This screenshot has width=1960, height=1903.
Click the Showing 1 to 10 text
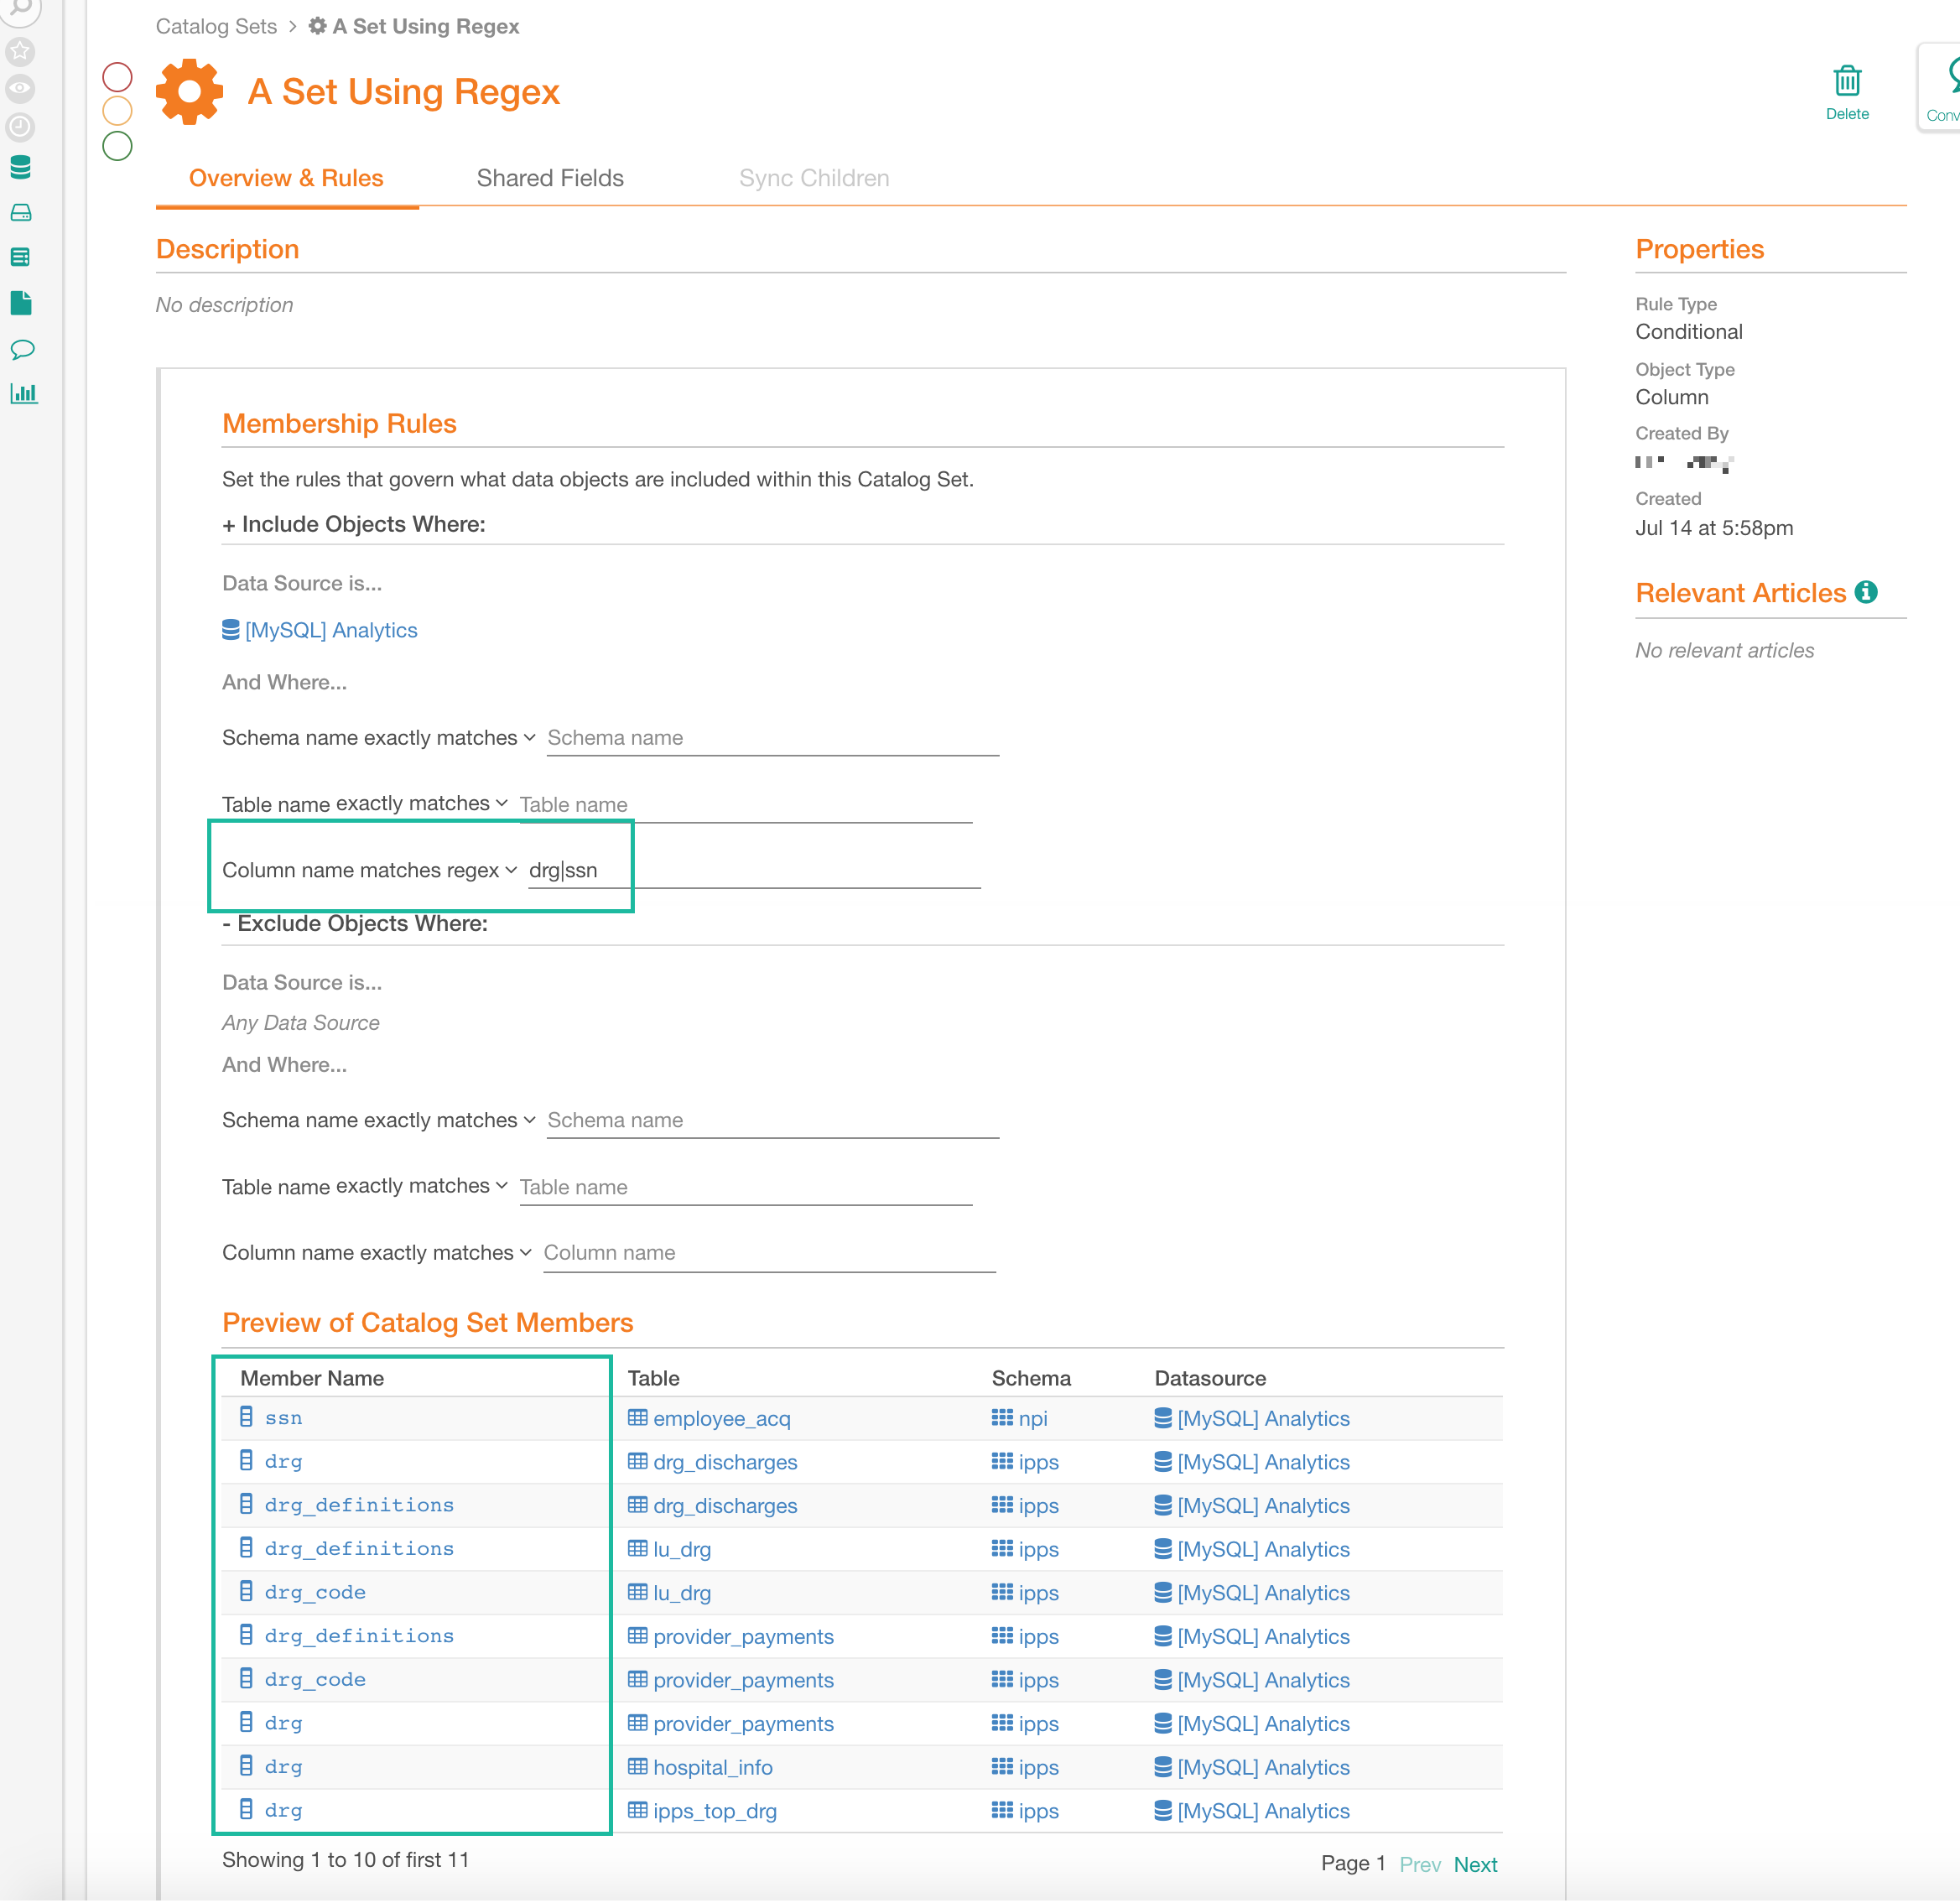click(345, 1860)
